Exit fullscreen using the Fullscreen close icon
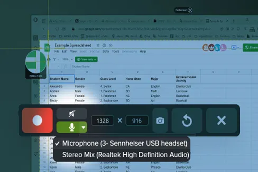Image resolution: width=258 pixels, height=172 pixels. 190,10
